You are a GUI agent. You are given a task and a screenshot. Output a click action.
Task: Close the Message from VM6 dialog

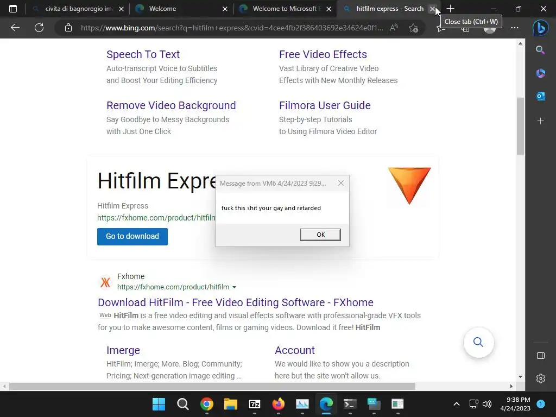point(341,183)
